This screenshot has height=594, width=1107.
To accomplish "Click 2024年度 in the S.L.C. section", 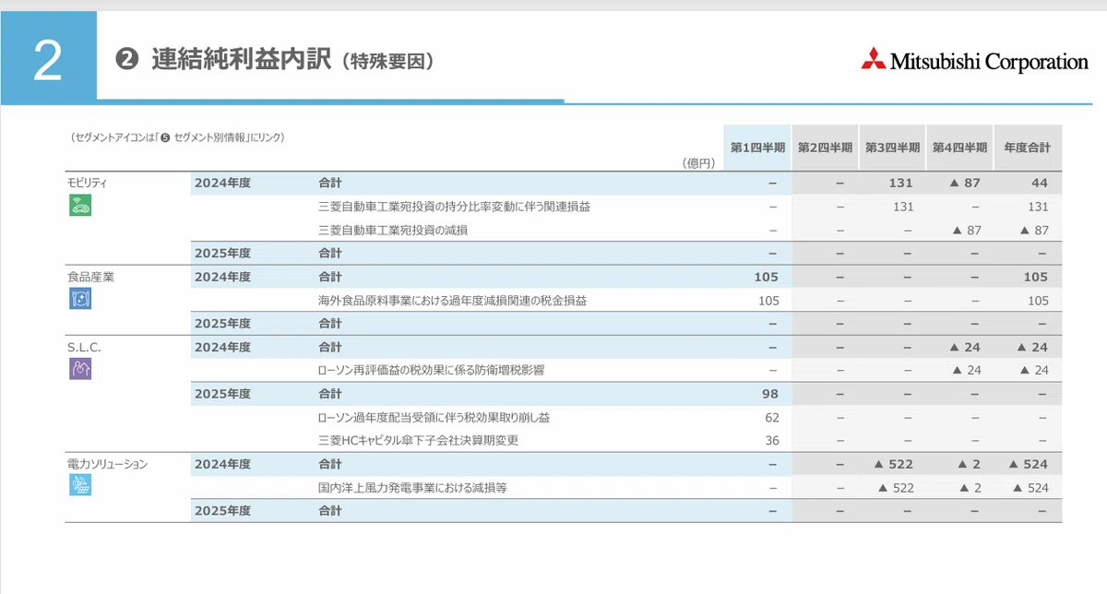I will coord(222,347).
